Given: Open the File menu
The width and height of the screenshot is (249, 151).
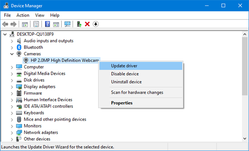Looking at the screenshot, I should click(7, 15).
